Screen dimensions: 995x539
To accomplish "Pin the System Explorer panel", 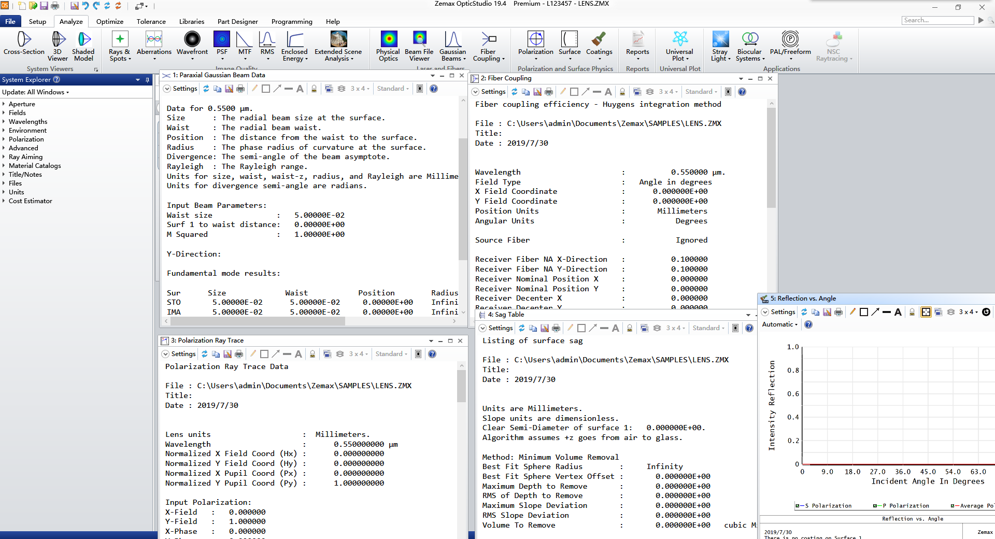I will (x=147, y=80).
